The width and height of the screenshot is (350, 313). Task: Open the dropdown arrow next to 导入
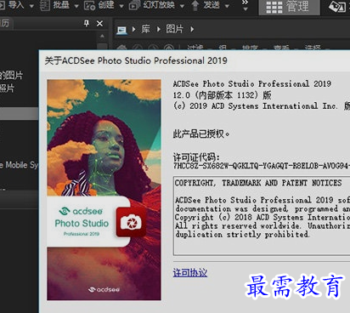pos(31,6)
